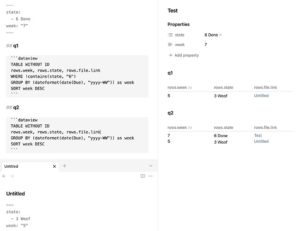301x231 pixels.
Task: Click SORT week DESC line in q1 block
Action: click(x=28, y=88)
